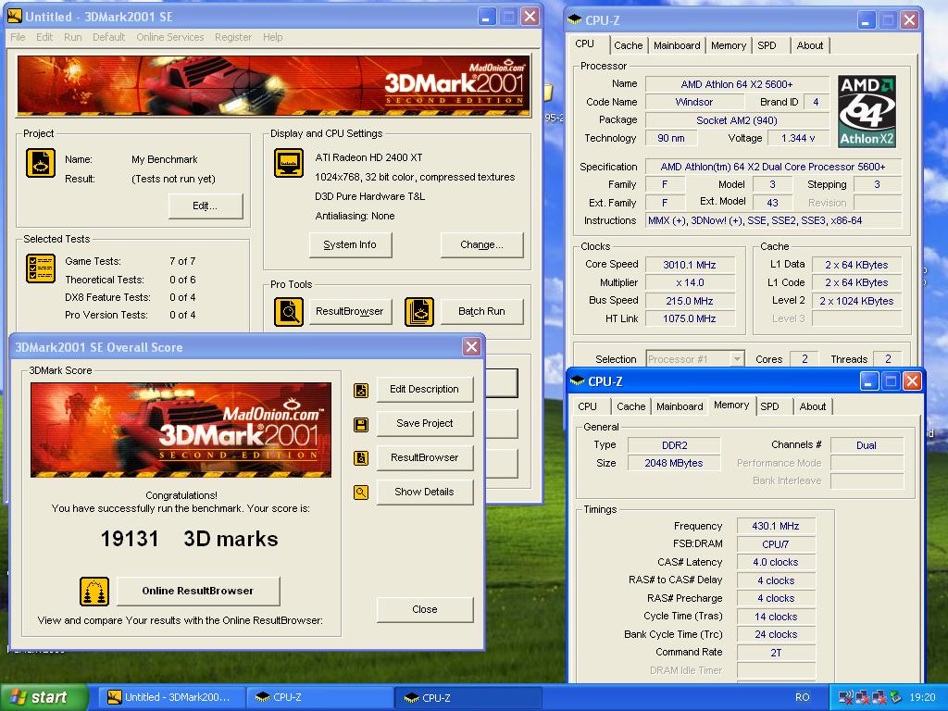Click the Start button

44,697
